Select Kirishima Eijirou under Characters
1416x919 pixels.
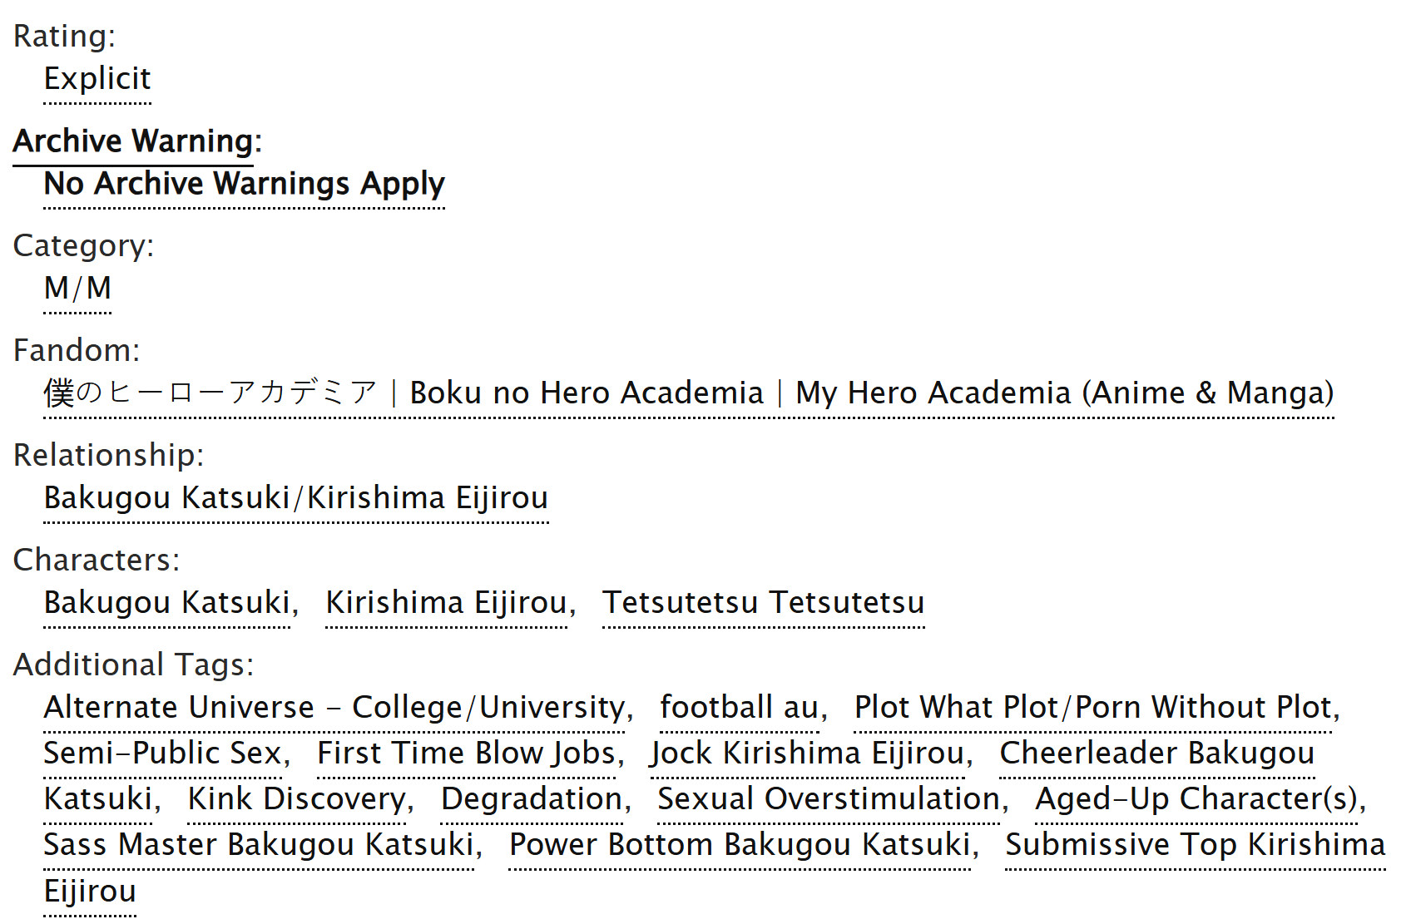[x=446, y=603]
